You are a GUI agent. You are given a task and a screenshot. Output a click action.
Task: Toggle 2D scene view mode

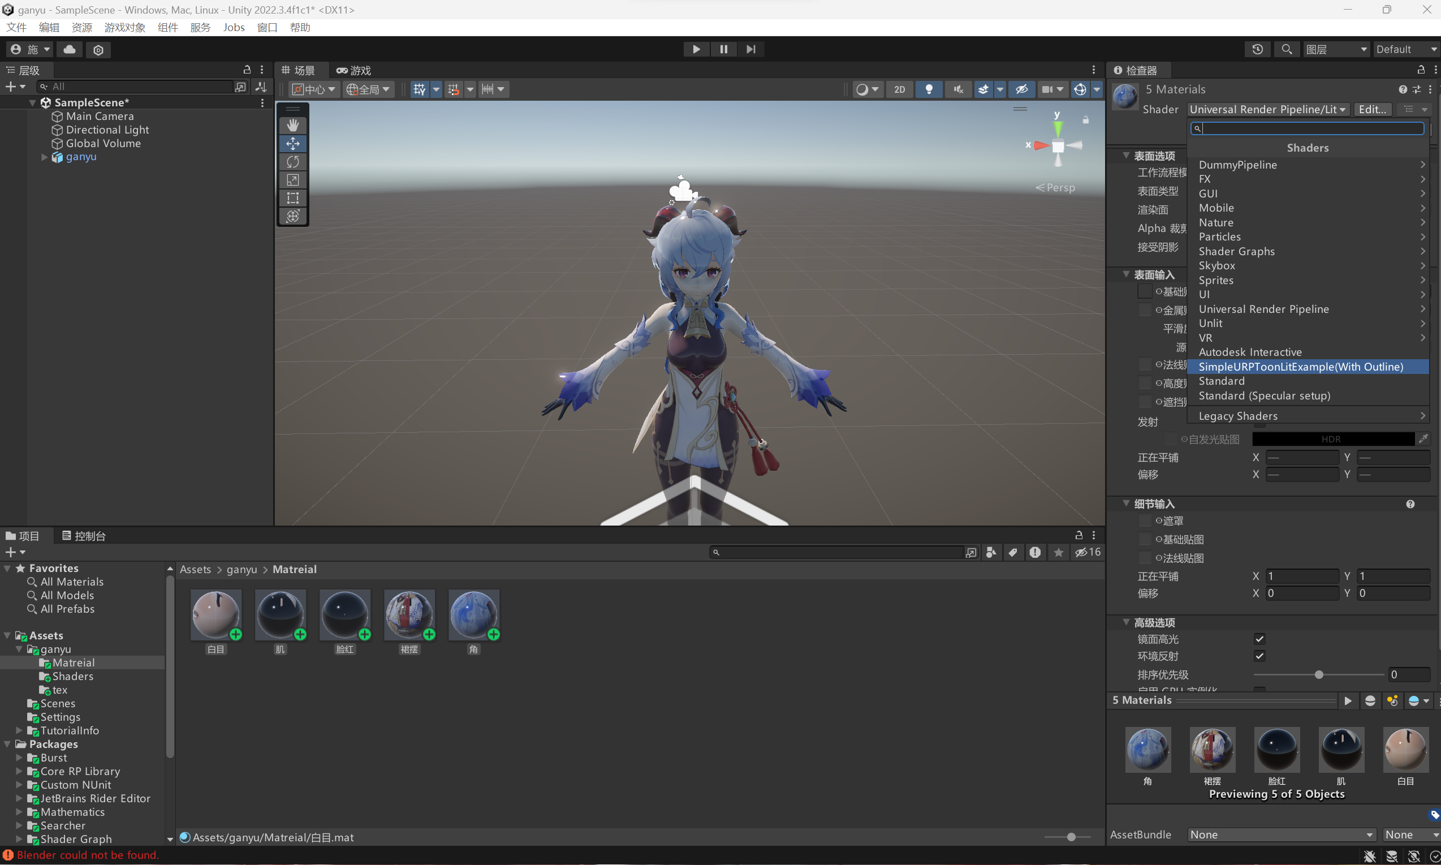899,89
